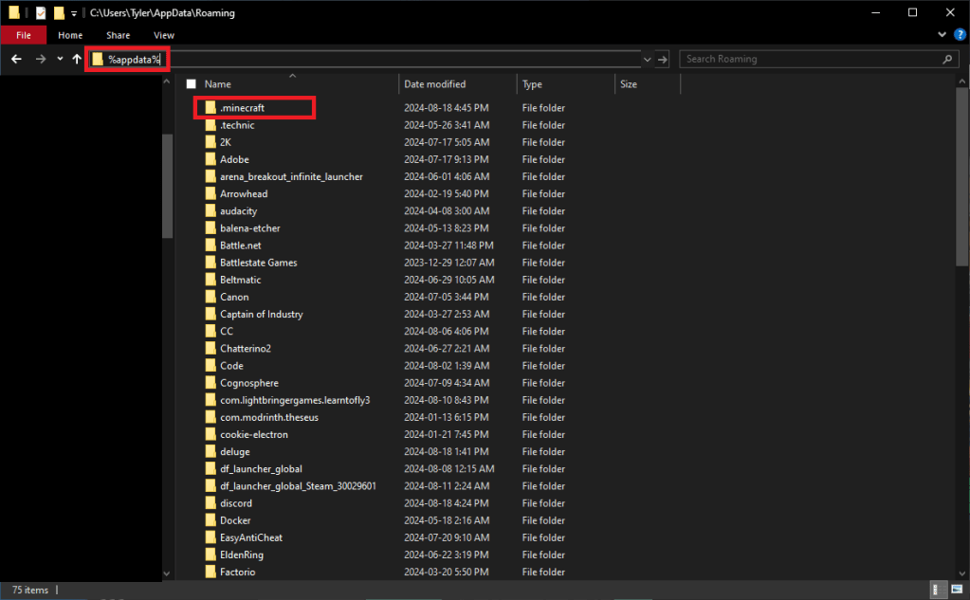Viewport: 970px width, 600px height.
Task: Click the search magnifier icon
Action: (x=947, y=59)
